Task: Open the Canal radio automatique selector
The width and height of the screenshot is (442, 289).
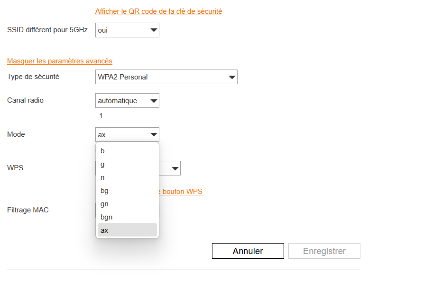Action: (x=127, y=100)
